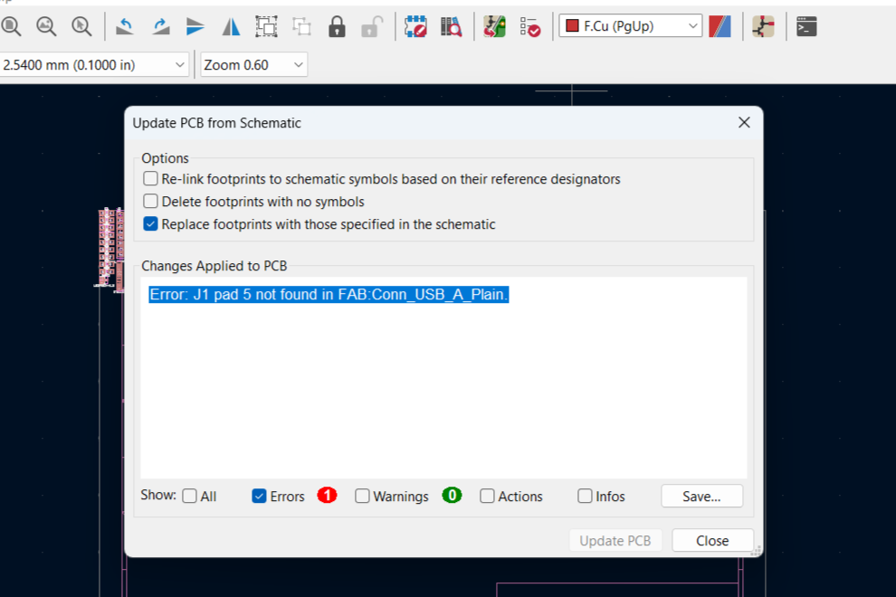Rotate selection clockwise
The height and width of the screenshot is (597, 896).
(x=160, y=26)
